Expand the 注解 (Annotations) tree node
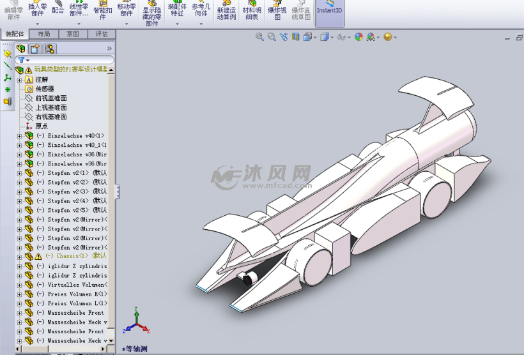This screenshot has height=355, width=524. click(x=19, y=80)
